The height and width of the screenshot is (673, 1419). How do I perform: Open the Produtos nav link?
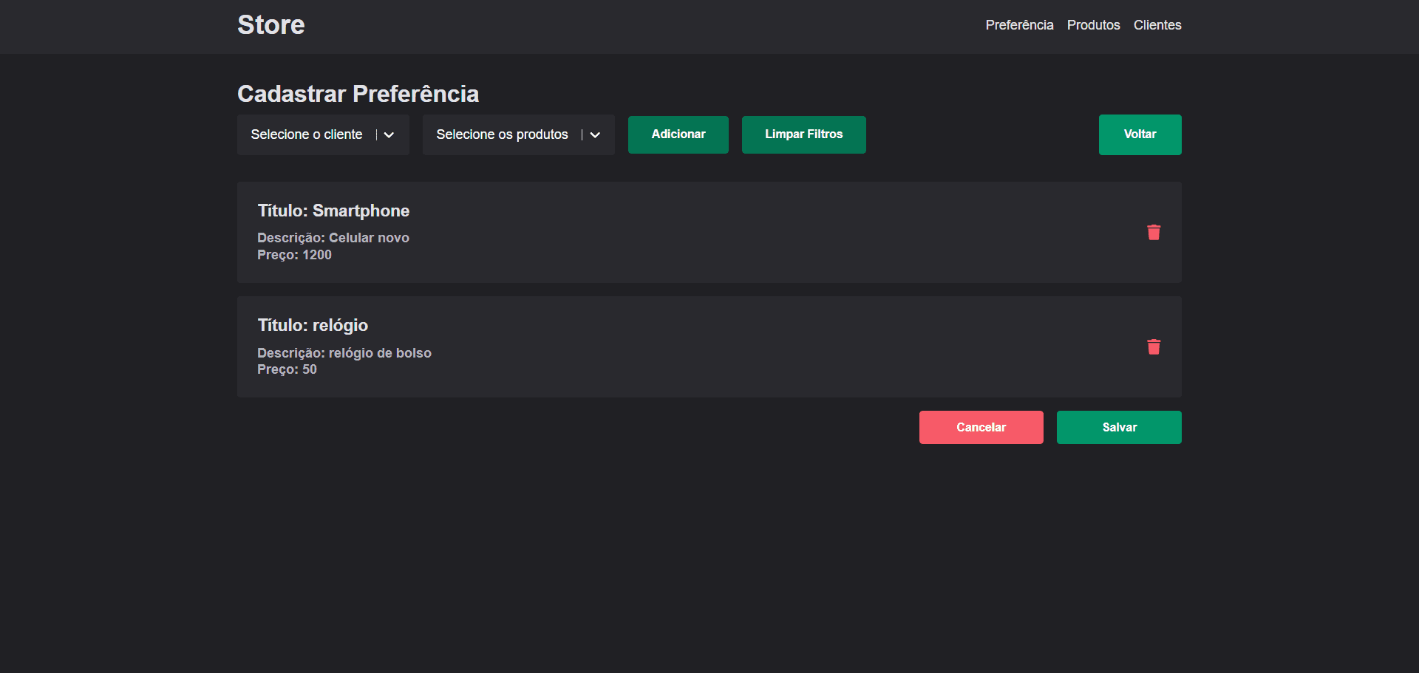tap(1093, 25)
